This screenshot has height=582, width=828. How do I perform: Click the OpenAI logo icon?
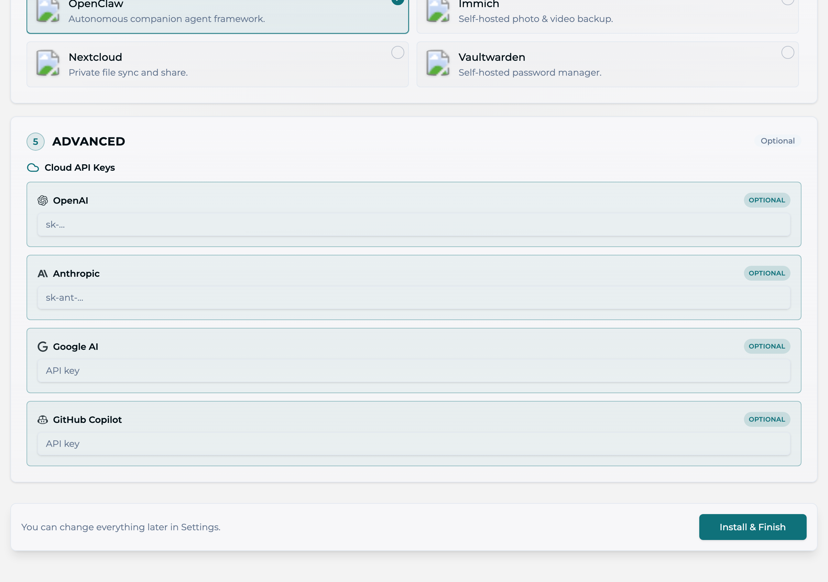(43, 200)
